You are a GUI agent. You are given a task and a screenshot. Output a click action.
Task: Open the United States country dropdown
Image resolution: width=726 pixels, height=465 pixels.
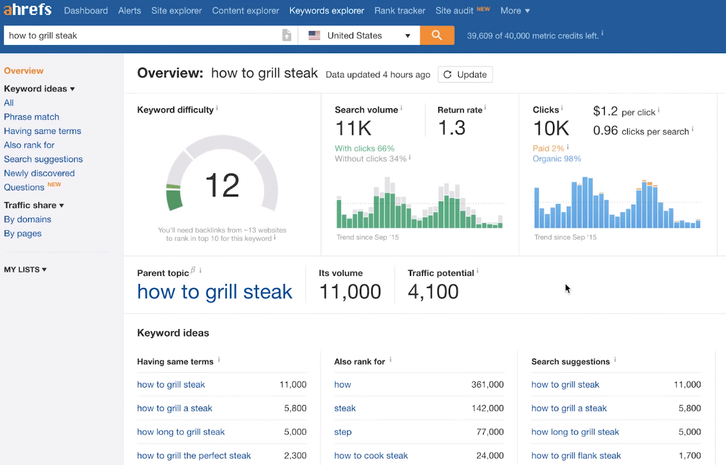pos(359,36)
